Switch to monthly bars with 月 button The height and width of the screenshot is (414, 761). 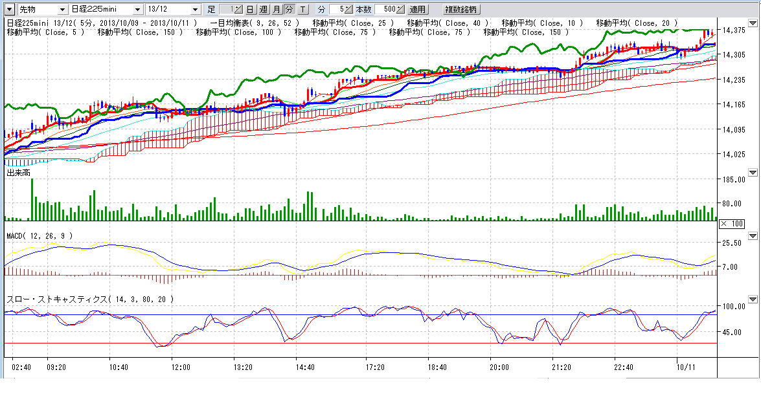[277, 10]
